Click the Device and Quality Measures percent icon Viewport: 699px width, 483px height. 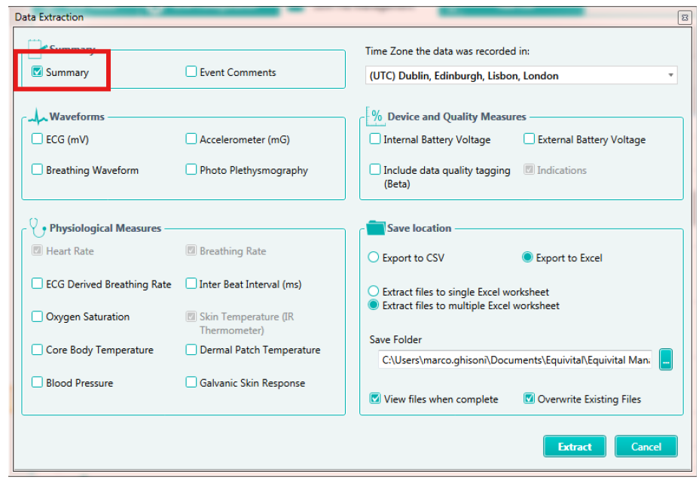click(376, 117)
